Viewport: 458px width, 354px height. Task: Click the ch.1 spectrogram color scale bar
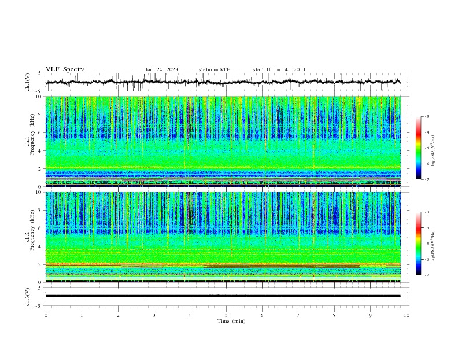coord(418,148)
